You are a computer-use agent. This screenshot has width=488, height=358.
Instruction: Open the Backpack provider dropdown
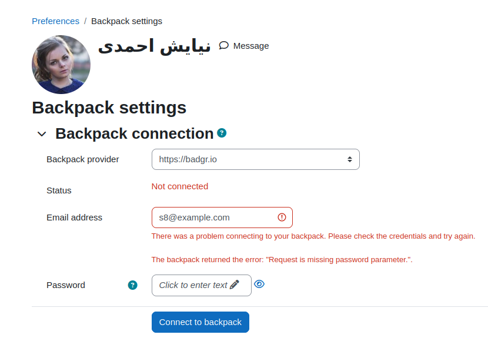tap(256, 159)
